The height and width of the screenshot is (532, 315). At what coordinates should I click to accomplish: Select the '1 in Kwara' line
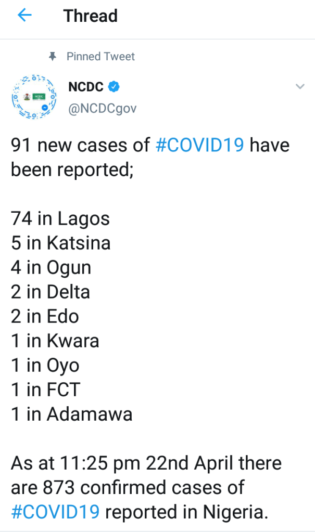(x=55, y=341)
